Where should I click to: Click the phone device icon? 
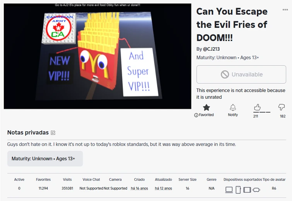pos(238,190)
